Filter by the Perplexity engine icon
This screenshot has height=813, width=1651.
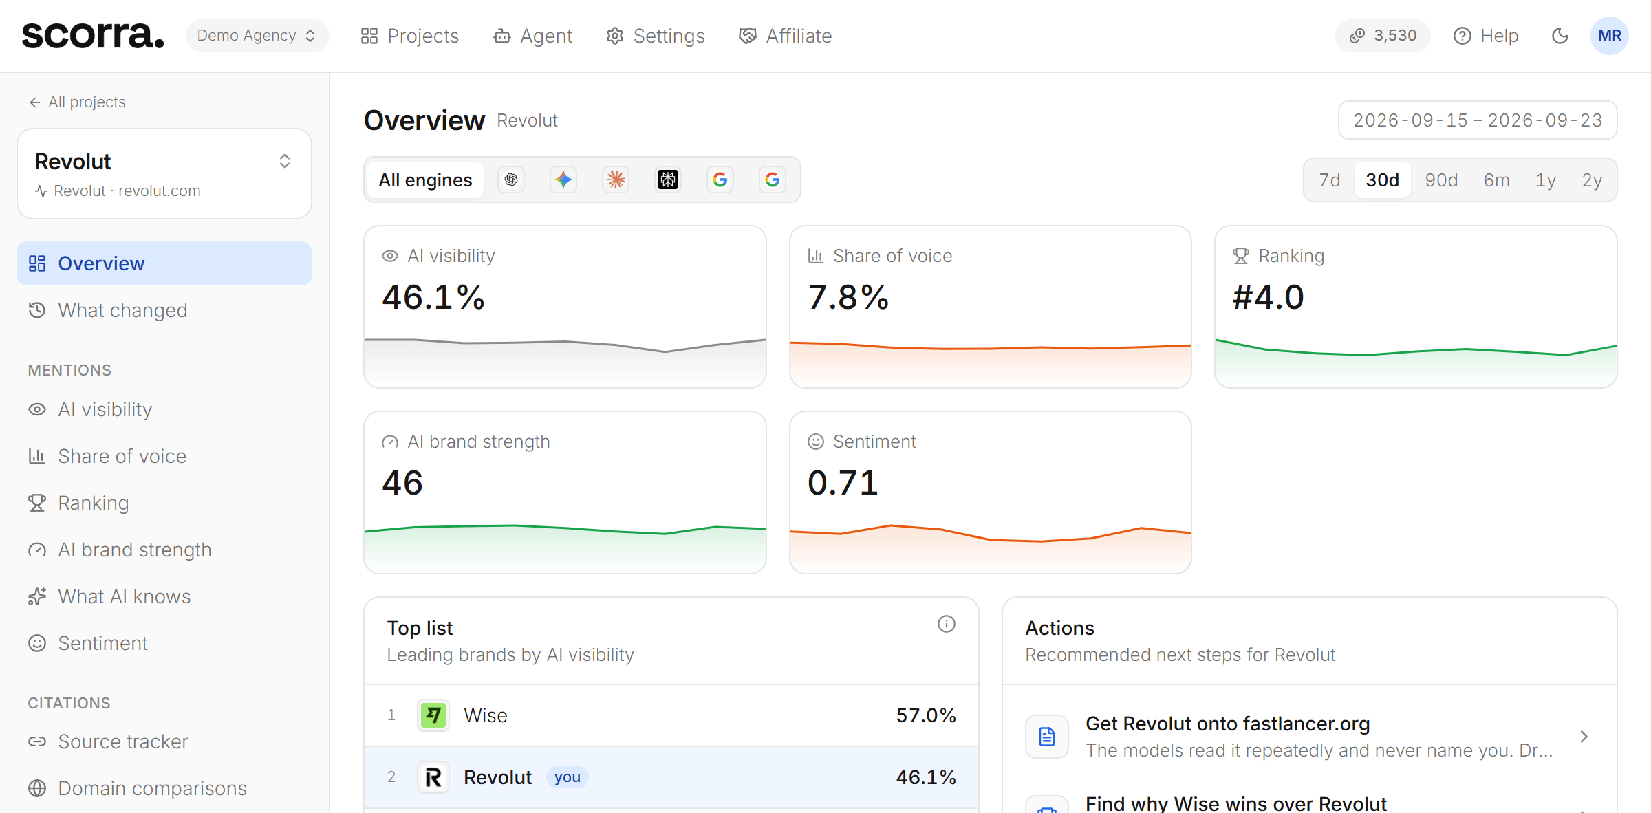pos(668,180)
